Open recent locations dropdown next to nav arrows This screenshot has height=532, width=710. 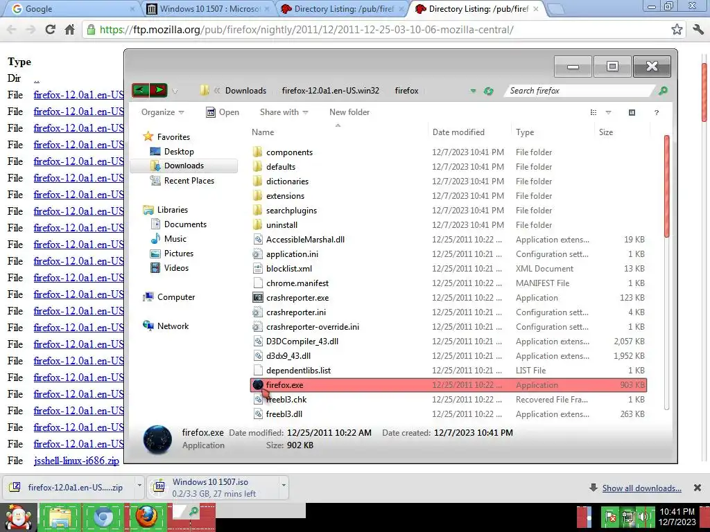tap(175, 91)
